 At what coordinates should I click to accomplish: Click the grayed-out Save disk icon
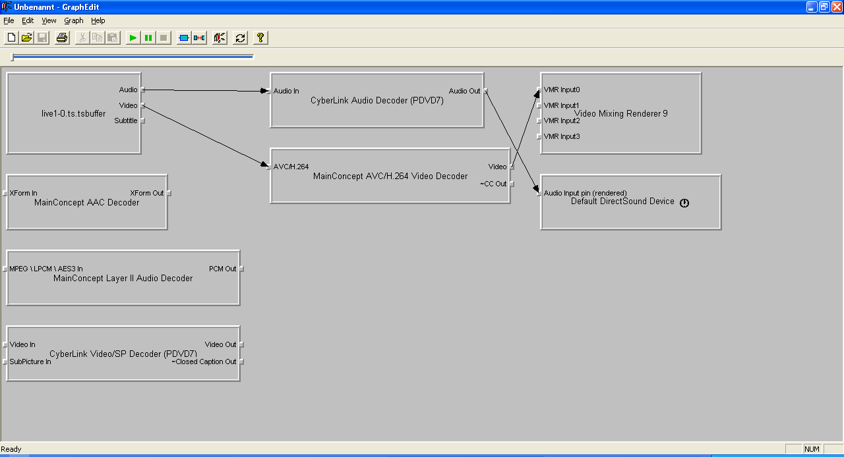[x=42, y=38]
